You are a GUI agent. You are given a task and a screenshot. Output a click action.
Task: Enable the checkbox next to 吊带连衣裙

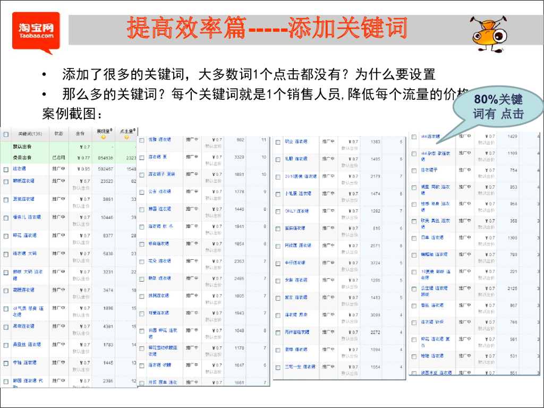[6, 326]
